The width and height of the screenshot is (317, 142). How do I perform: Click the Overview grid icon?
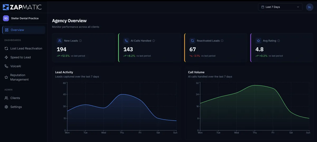click(x=7, y=30)
